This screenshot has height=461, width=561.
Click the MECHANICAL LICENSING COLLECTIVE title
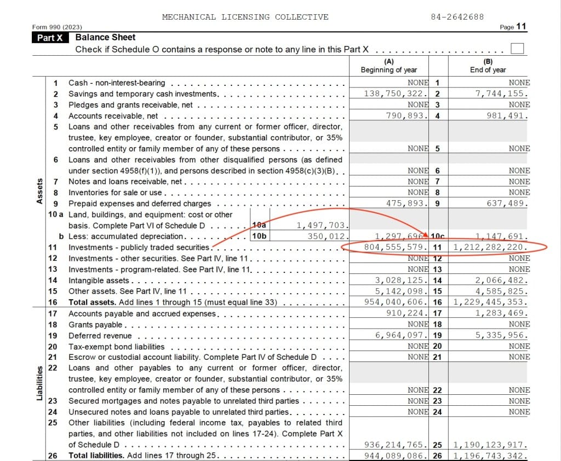(245, 16)
